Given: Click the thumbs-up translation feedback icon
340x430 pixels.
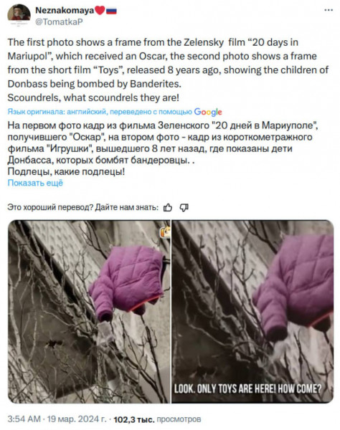Looking at the screenshot, I should point(168,208).
